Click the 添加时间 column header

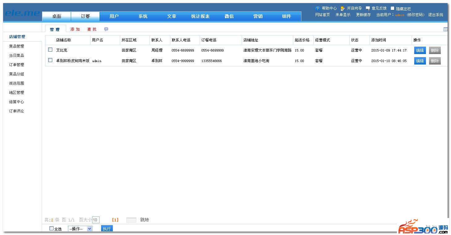tap(379, 40)
